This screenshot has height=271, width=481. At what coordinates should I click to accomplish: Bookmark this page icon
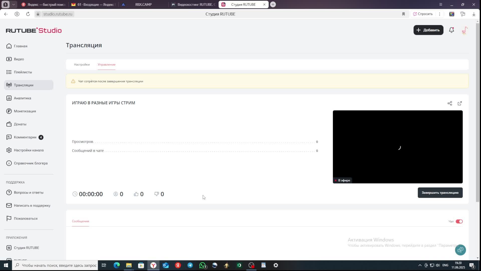403,14
